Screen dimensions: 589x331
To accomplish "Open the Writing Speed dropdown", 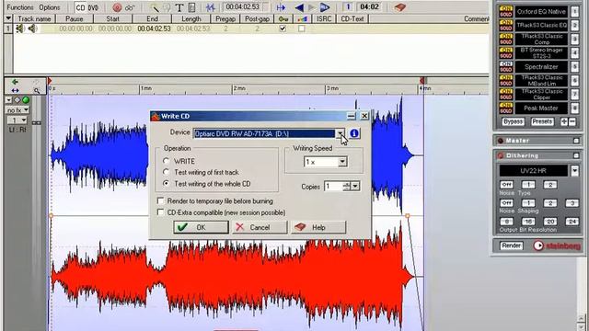I will (342, 162).
